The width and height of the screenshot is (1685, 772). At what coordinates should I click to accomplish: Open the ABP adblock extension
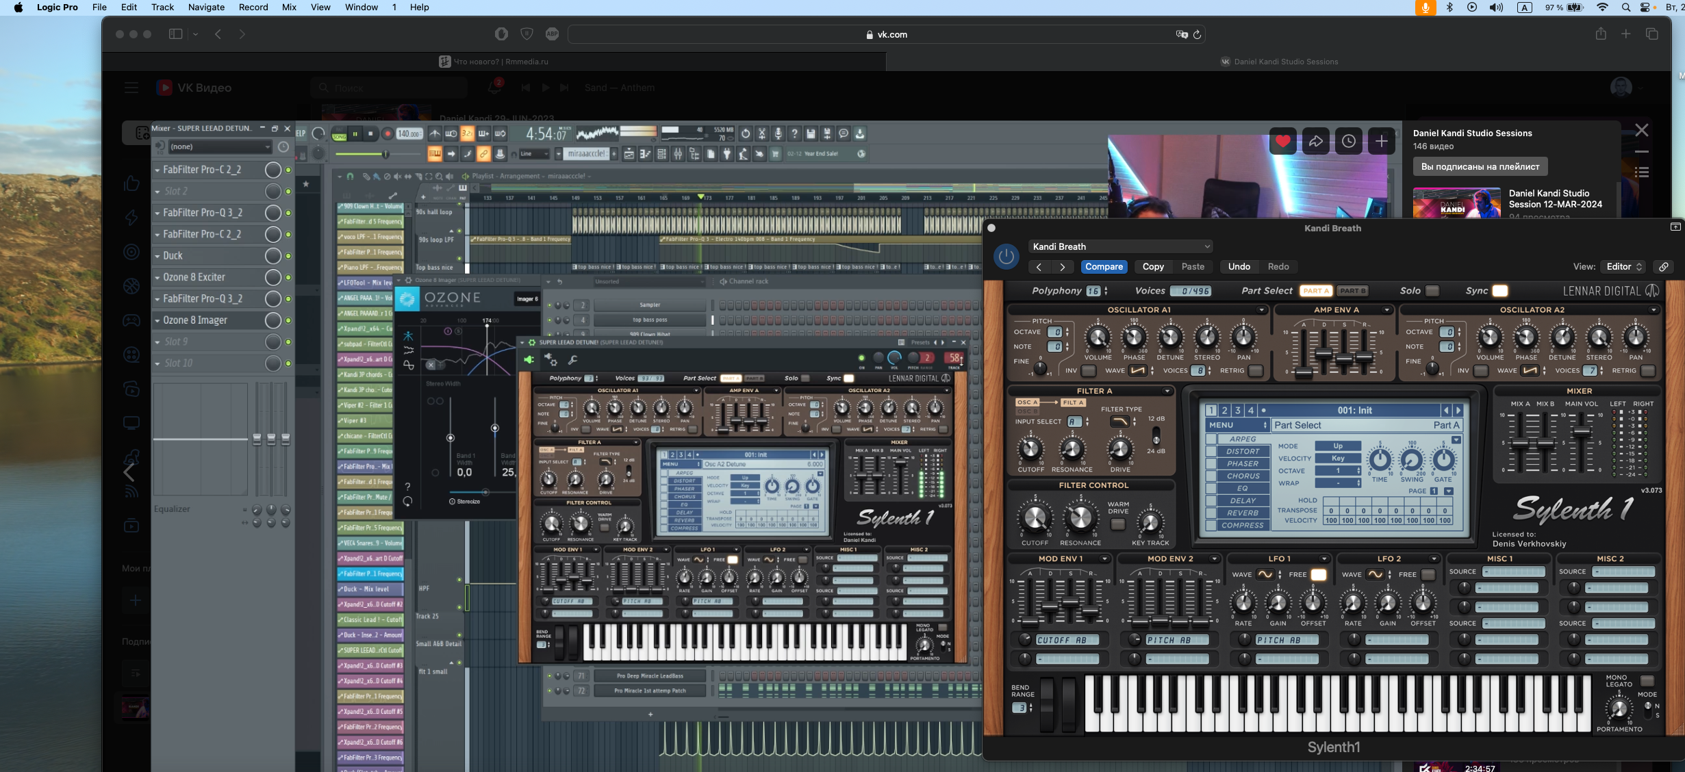[x=552, y=34]
